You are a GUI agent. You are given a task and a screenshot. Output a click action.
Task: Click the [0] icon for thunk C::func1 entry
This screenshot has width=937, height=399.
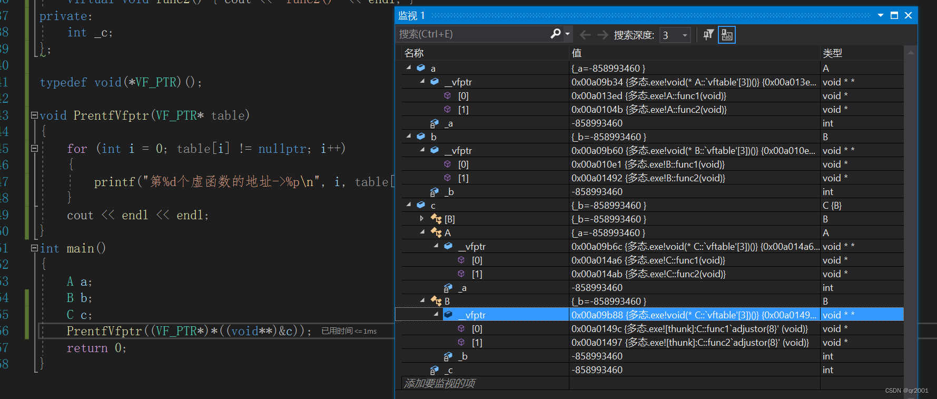461,328
